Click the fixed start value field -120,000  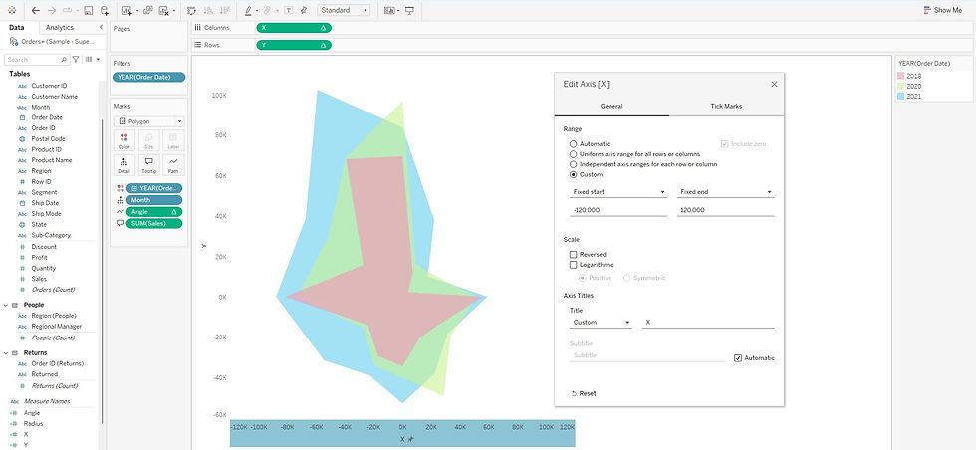click(618, 210)
